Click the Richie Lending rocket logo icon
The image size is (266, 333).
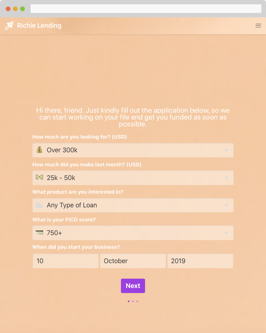point(9,26)
